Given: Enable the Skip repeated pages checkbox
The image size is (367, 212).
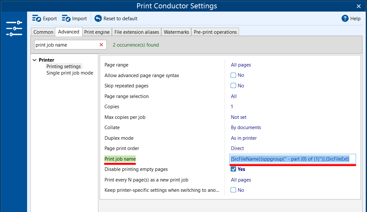Looking at the screenshot, I should tap(233, 86).
